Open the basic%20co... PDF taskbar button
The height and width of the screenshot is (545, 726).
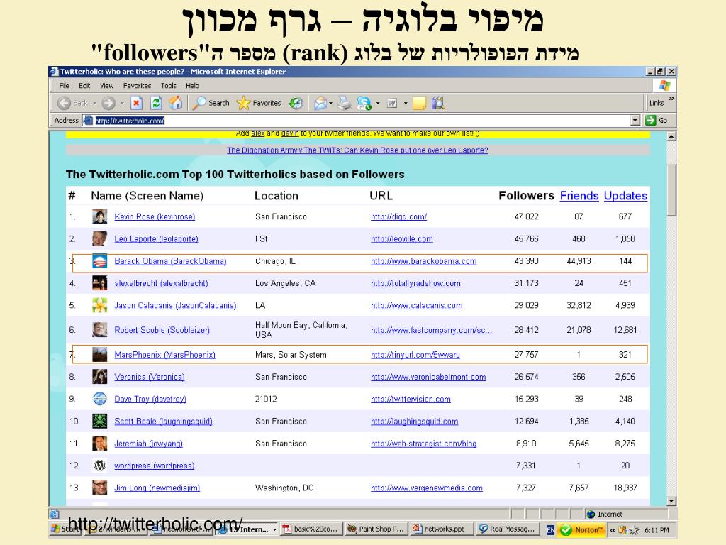pyautogui.click(x=311, y=529)
